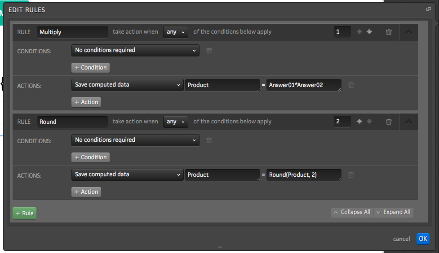Delete the Multiply rule's condition
This screenshot has height=253, width=439.
[x=209, y=50]
